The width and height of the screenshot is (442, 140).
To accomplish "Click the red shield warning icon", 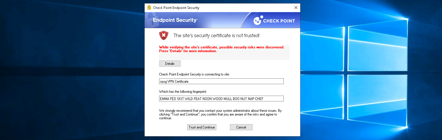I will pos(164,35).
